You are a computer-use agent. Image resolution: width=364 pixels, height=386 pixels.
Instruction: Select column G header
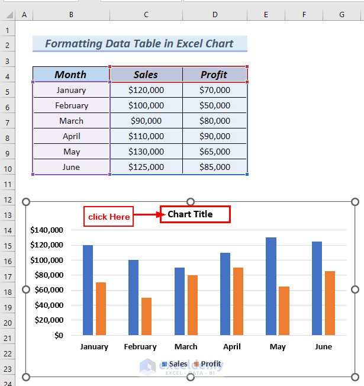[342, 15]
